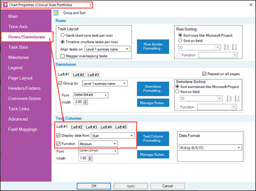This screenshot has width=256, height=191.
Task: Click descending Z-A icon in Swimlane Sorting
Action: (237, 99)
